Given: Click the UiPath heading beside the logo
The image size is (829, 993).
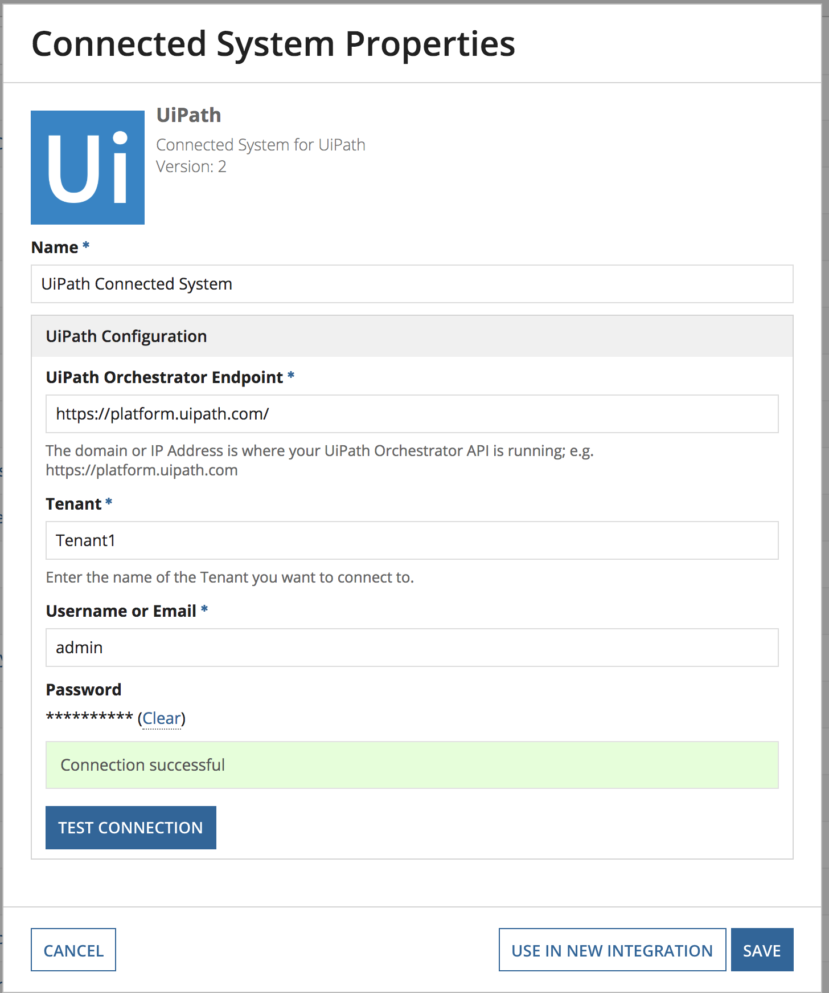Looking at the screenshot, I should tap(188, 115).
